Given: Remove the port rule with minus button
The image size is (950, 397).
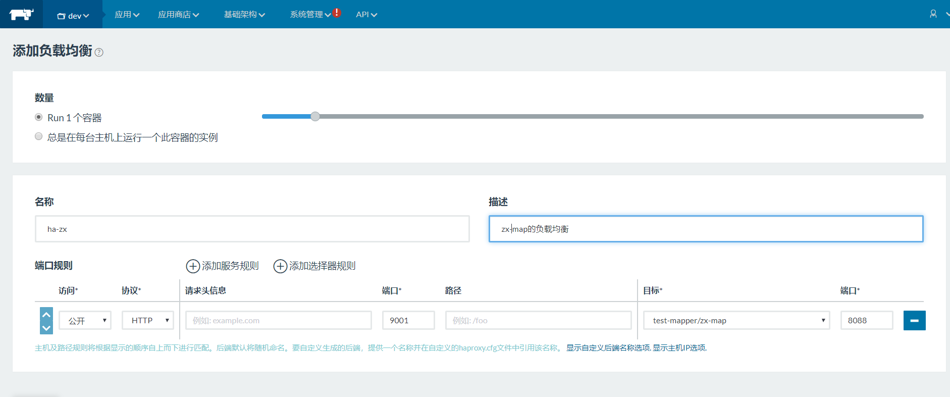Looking at the screenshot, I should click(x=914, y=321).
